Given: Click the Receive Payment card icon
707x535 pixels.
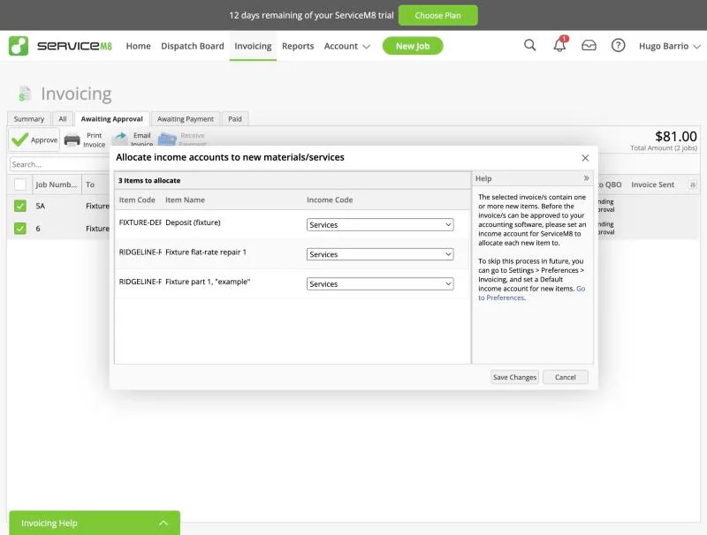Looking at the screenshot, I should click(167, 139).
